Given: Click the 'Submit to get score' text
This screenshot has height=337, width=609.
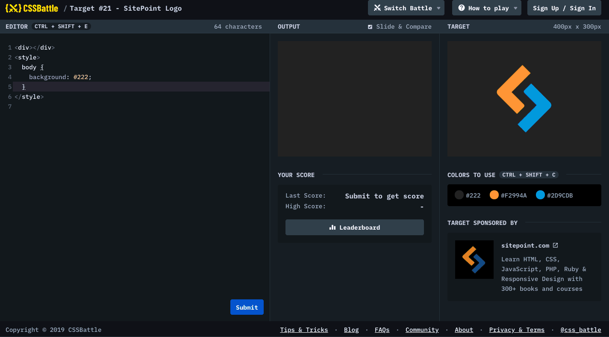Looking at the screenshot, I should 385,196.
